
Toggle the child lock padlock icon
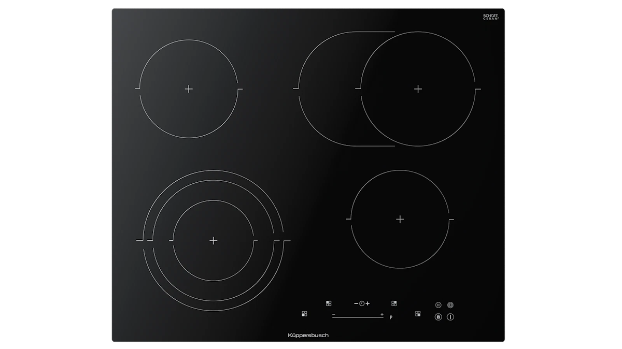click(x=438, y=317)
